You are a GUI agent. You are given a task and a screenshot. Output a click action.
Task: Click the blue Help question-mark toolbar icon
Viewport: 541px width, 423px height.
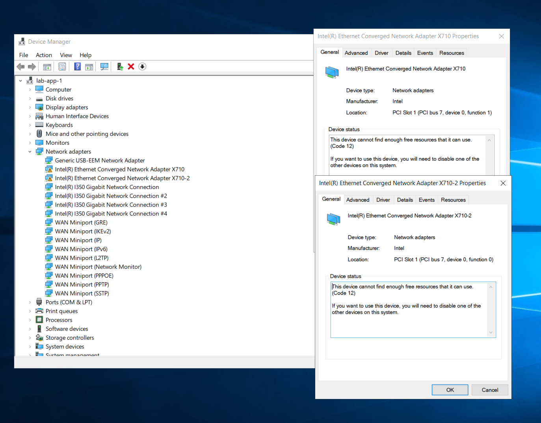(x=78, y=67)
